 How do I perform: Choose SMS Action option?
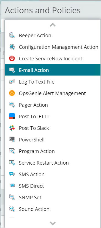click(x=53, y=174)
